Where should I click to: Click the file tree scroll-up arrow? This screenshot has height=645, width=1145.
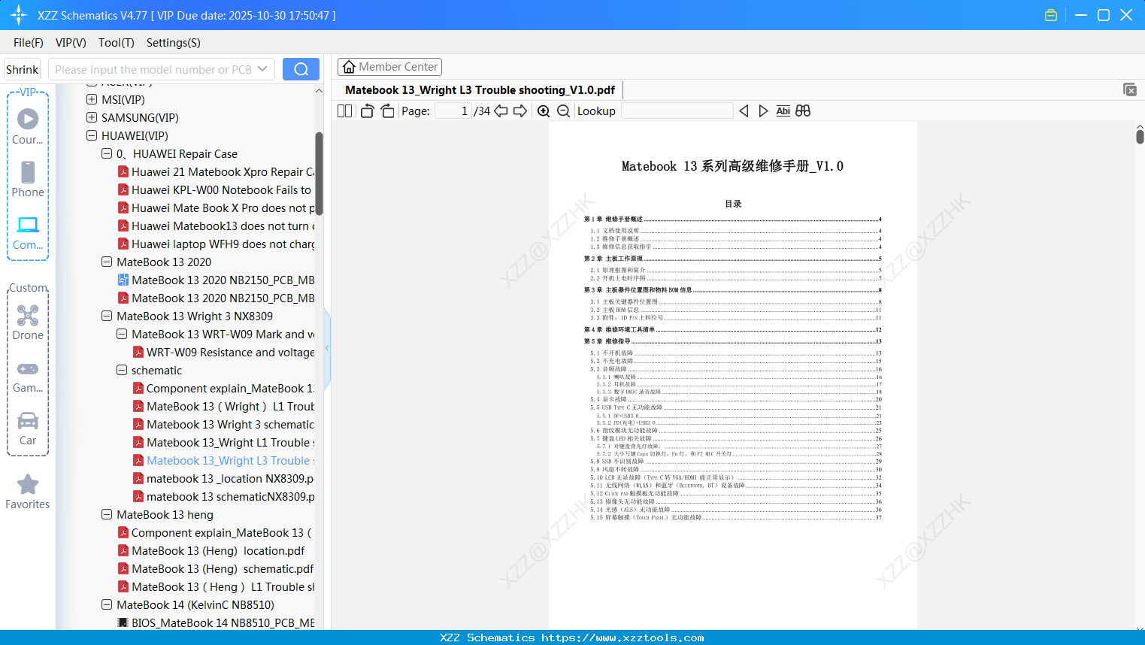(319, 91)
